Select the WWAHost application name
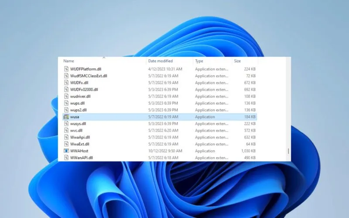Screen dimensions: 349x218 click(x=79, y=151)
